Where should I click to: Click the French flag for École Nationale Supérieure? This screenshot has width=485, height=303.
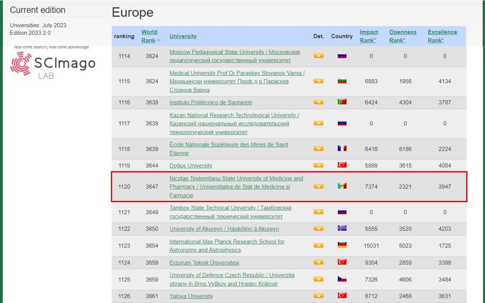(x=342, y=149)
